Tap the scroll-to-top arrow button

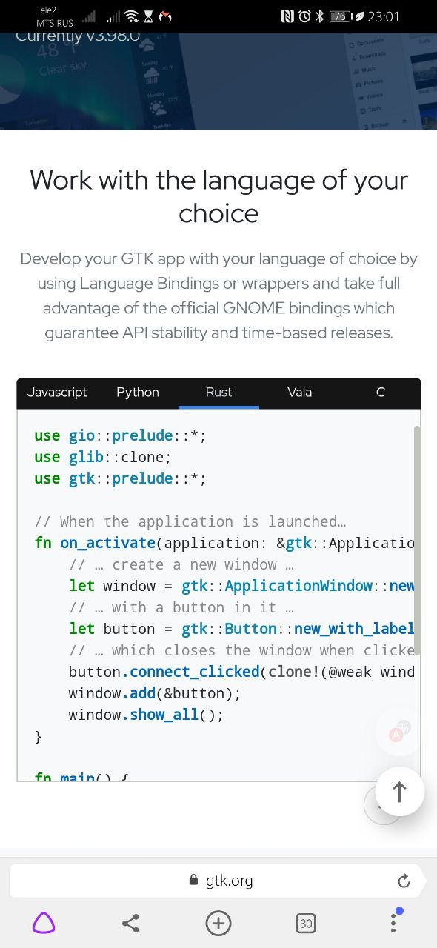[x=400, y=792]
